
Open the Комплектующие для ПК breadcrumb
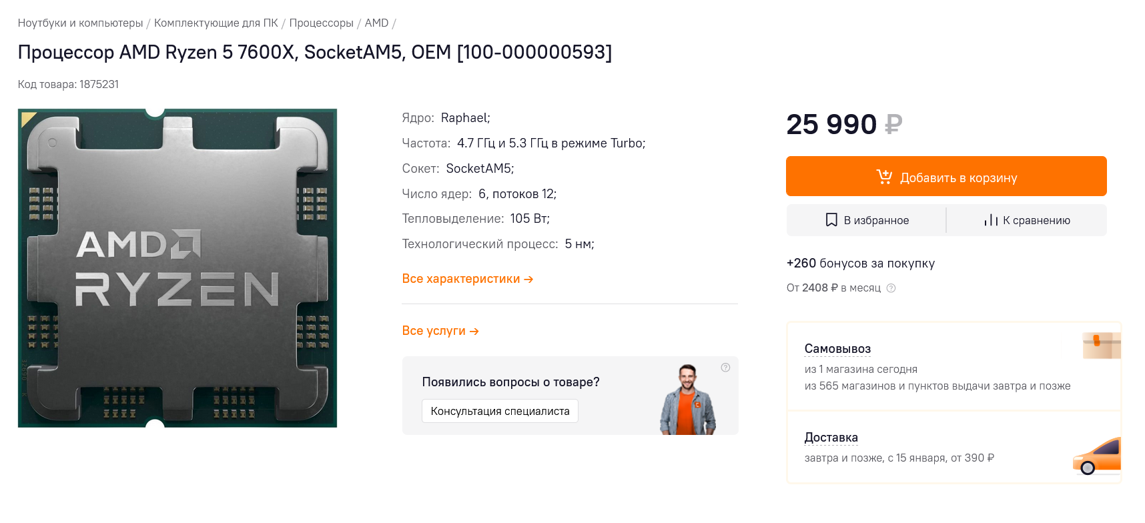tap(216, 23)
